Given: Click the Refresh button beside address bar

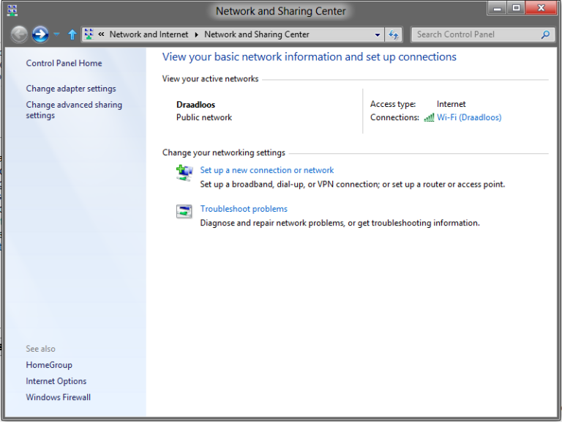Looking at the screenshot, I should 393,34.
